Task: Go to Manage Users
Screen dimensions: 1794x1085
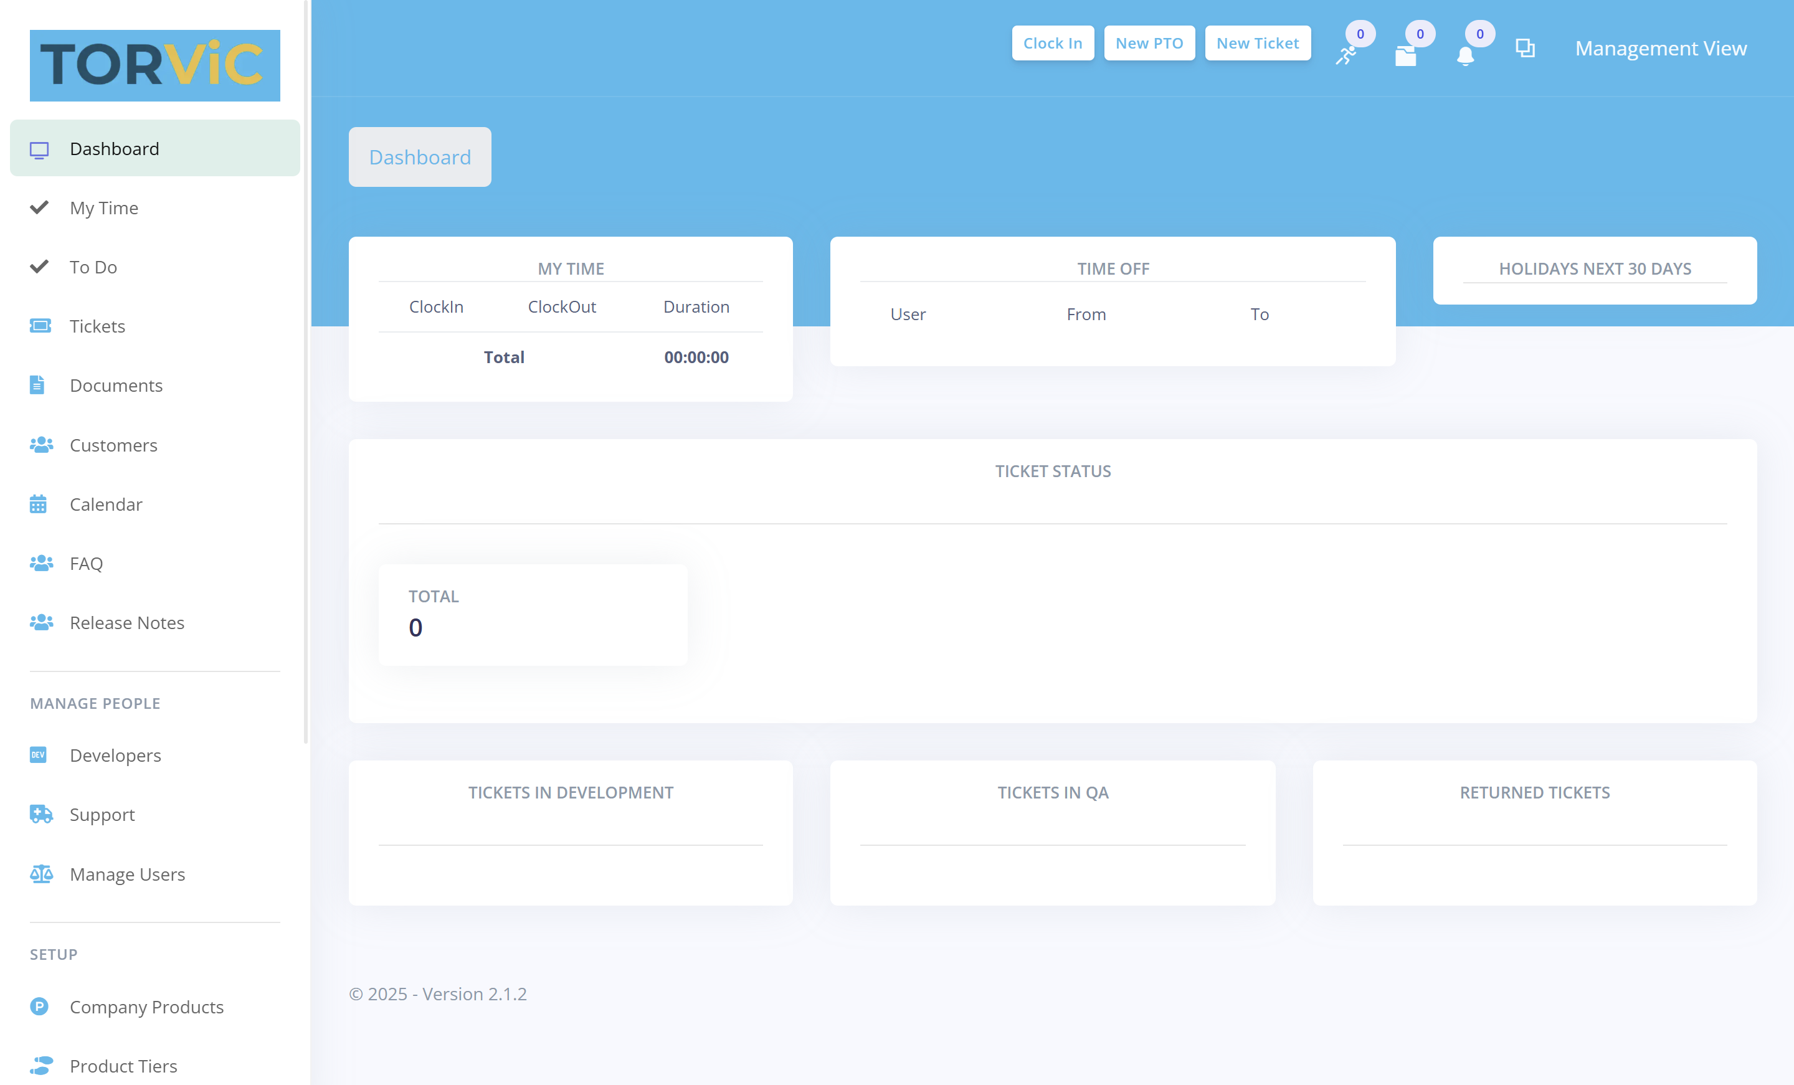Action: [155, 873]
